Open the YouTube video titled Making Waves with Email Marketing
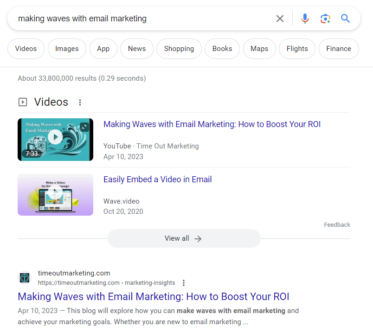Viewport: 373px width, 333px height. 212,124
